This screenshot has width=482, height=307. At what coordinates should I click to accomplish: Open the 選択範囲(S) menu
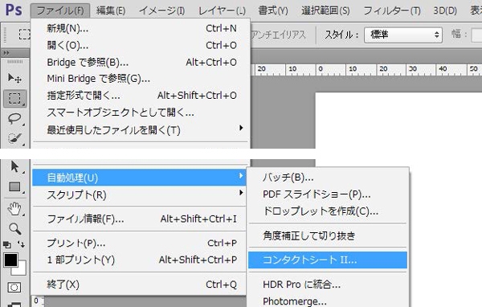click(325, 10)
